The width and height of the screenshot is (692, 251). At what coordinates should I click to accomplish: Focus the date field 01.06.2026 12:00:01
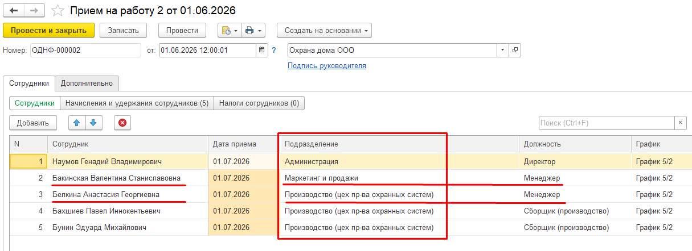point(208,50)
